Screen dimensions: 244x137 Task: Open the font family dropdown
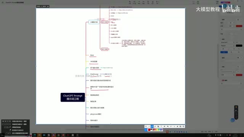pos(228,42)
